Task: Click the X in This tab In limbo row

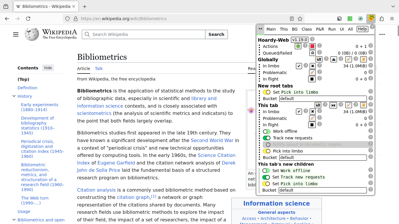Action: 313,112
